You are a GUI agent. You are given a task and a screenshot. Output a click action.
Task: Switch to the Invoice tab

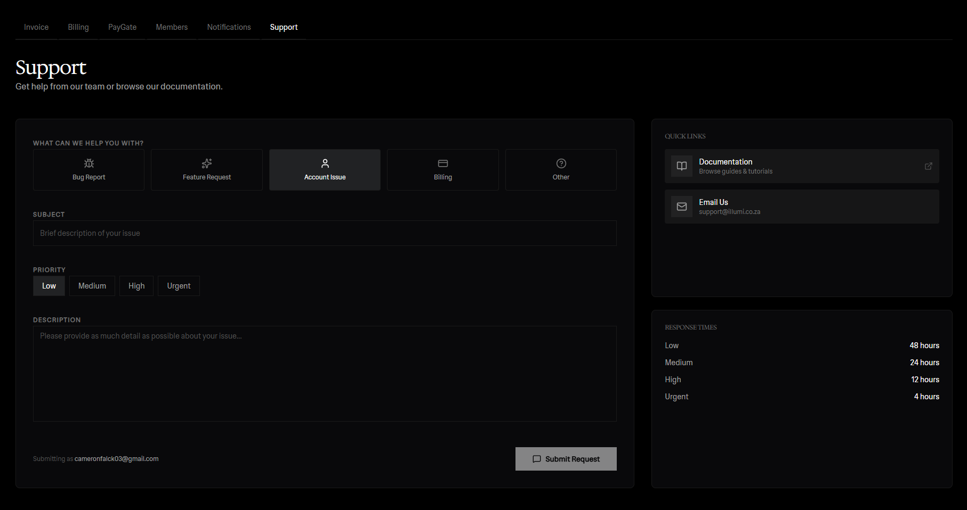tap(36, 27)
